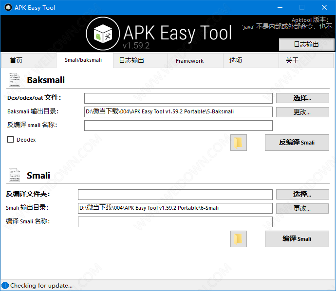
Task: Click the Baksmali 输出目录 path field
Action: coord(178,112)
